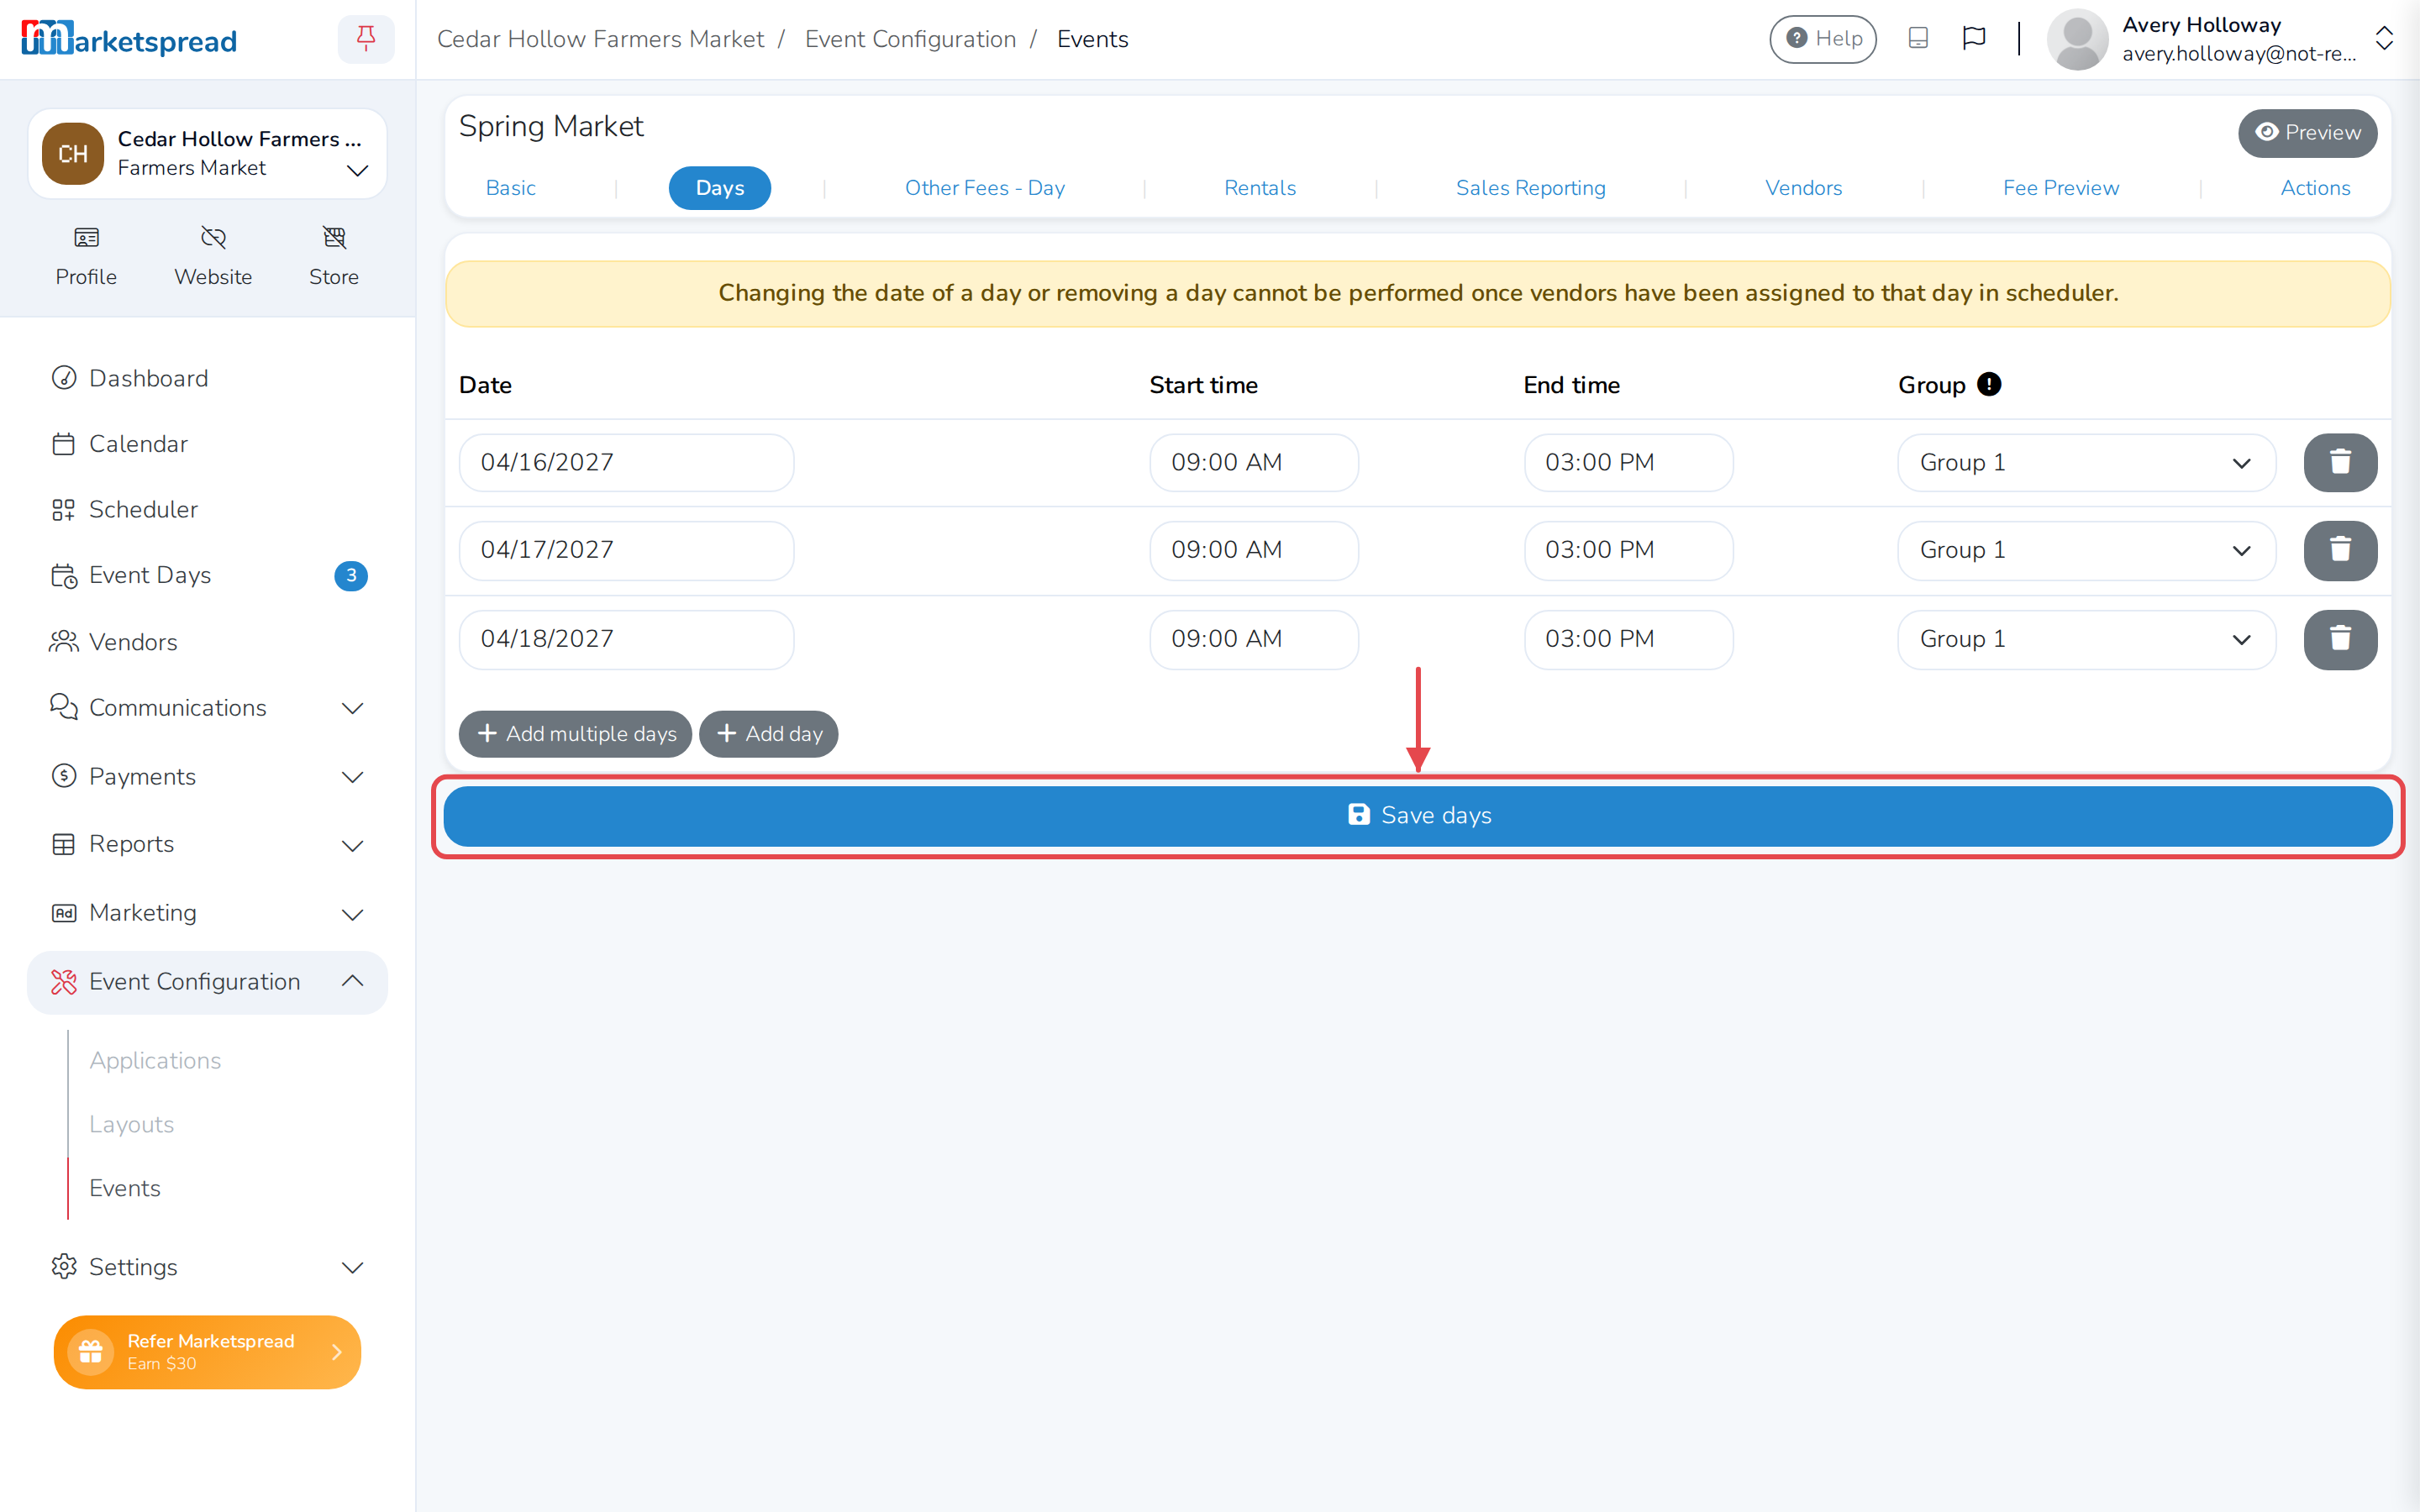Switch to the Rentals tab

tap(1259, 188)
